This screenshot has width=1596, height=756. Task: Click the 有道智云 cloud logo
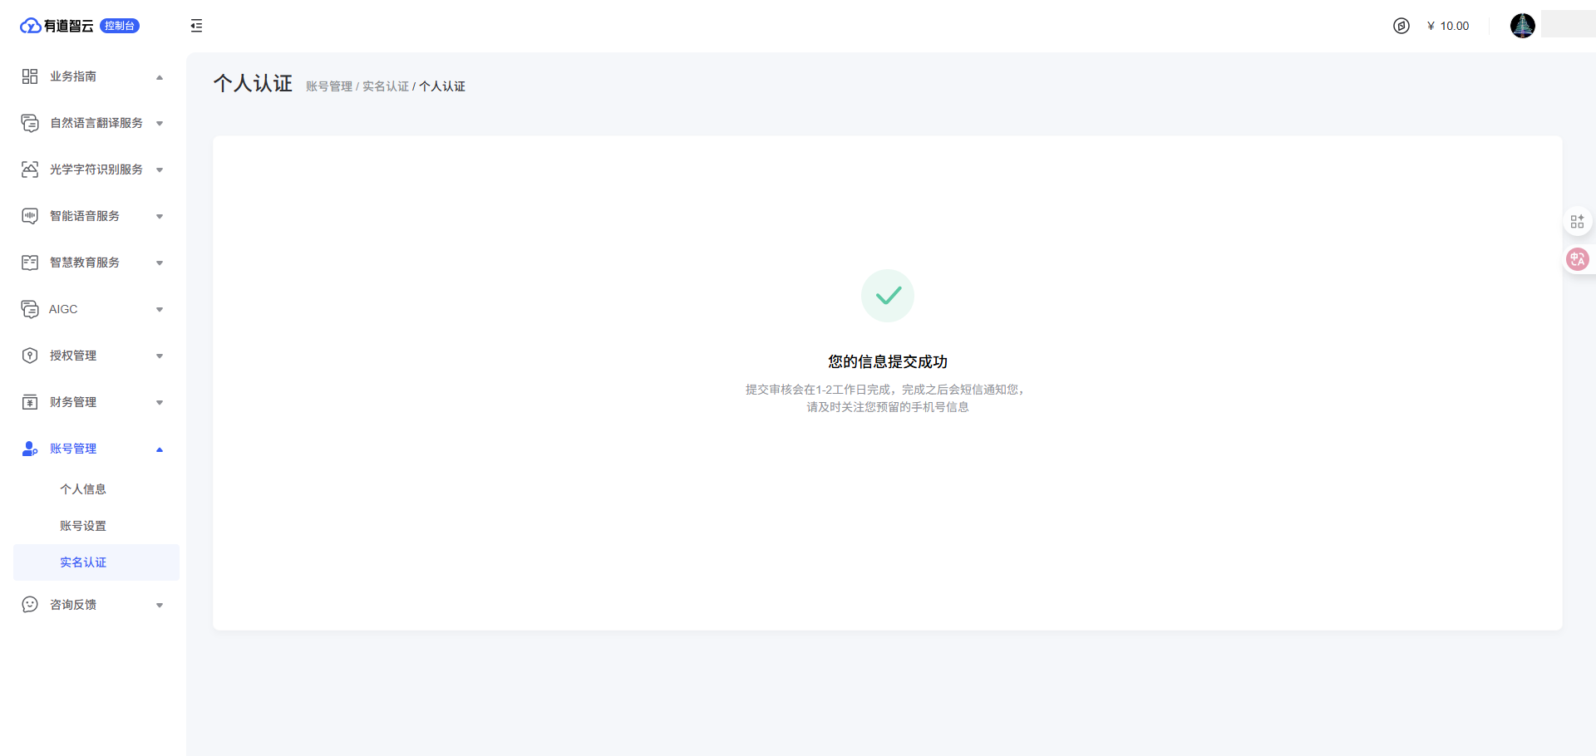point(31,26)
